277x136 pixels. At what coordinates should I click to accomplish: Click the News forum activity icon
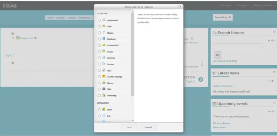pos(18,38)
